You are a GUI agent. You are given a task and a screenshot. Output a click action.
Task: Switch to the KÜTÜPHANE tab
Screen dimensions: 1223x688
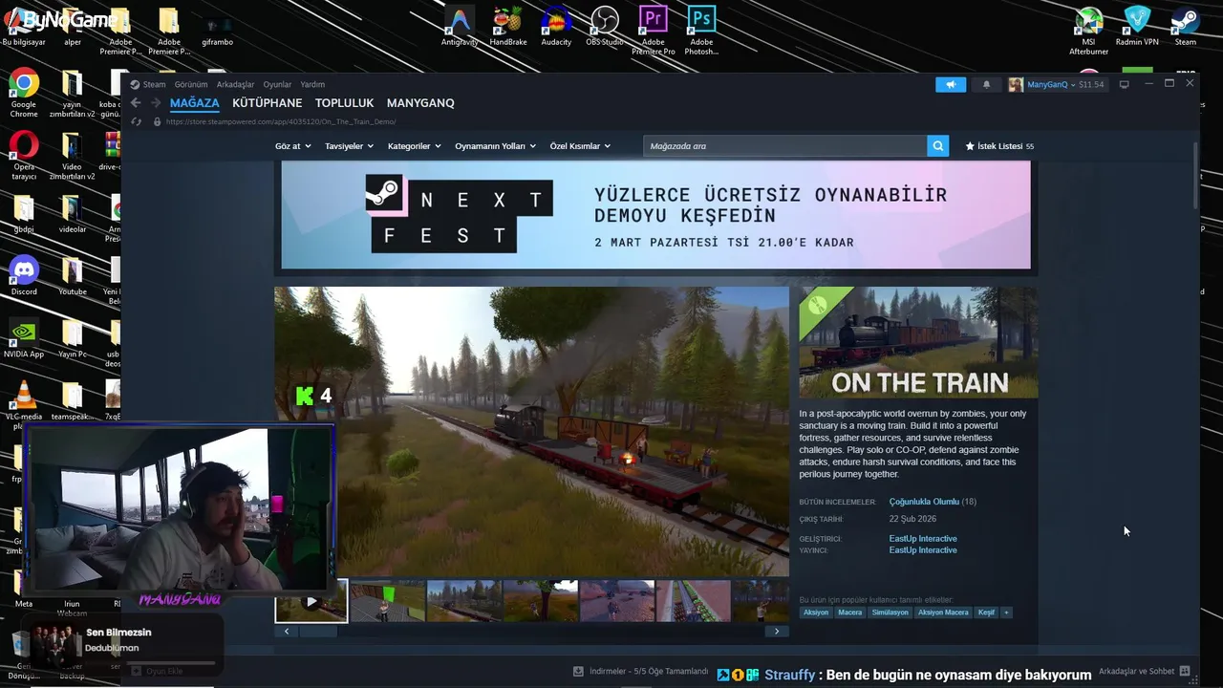(268, 103)
